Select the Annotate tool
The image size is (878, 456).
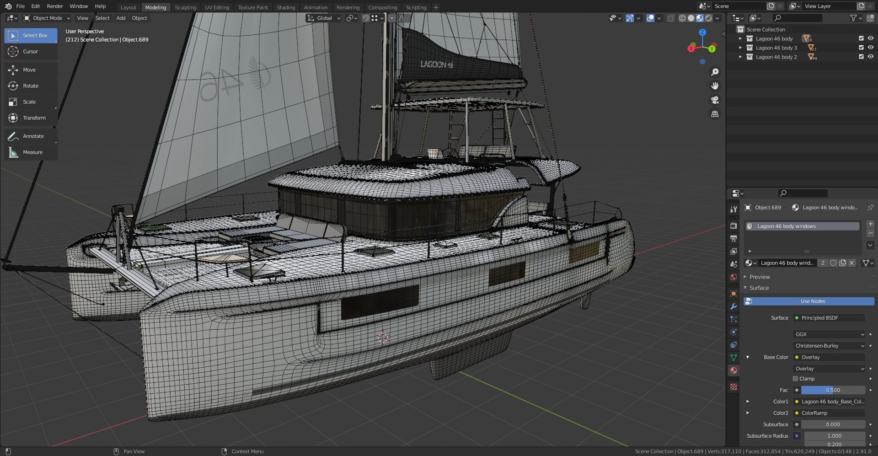(x=31, y=136)
